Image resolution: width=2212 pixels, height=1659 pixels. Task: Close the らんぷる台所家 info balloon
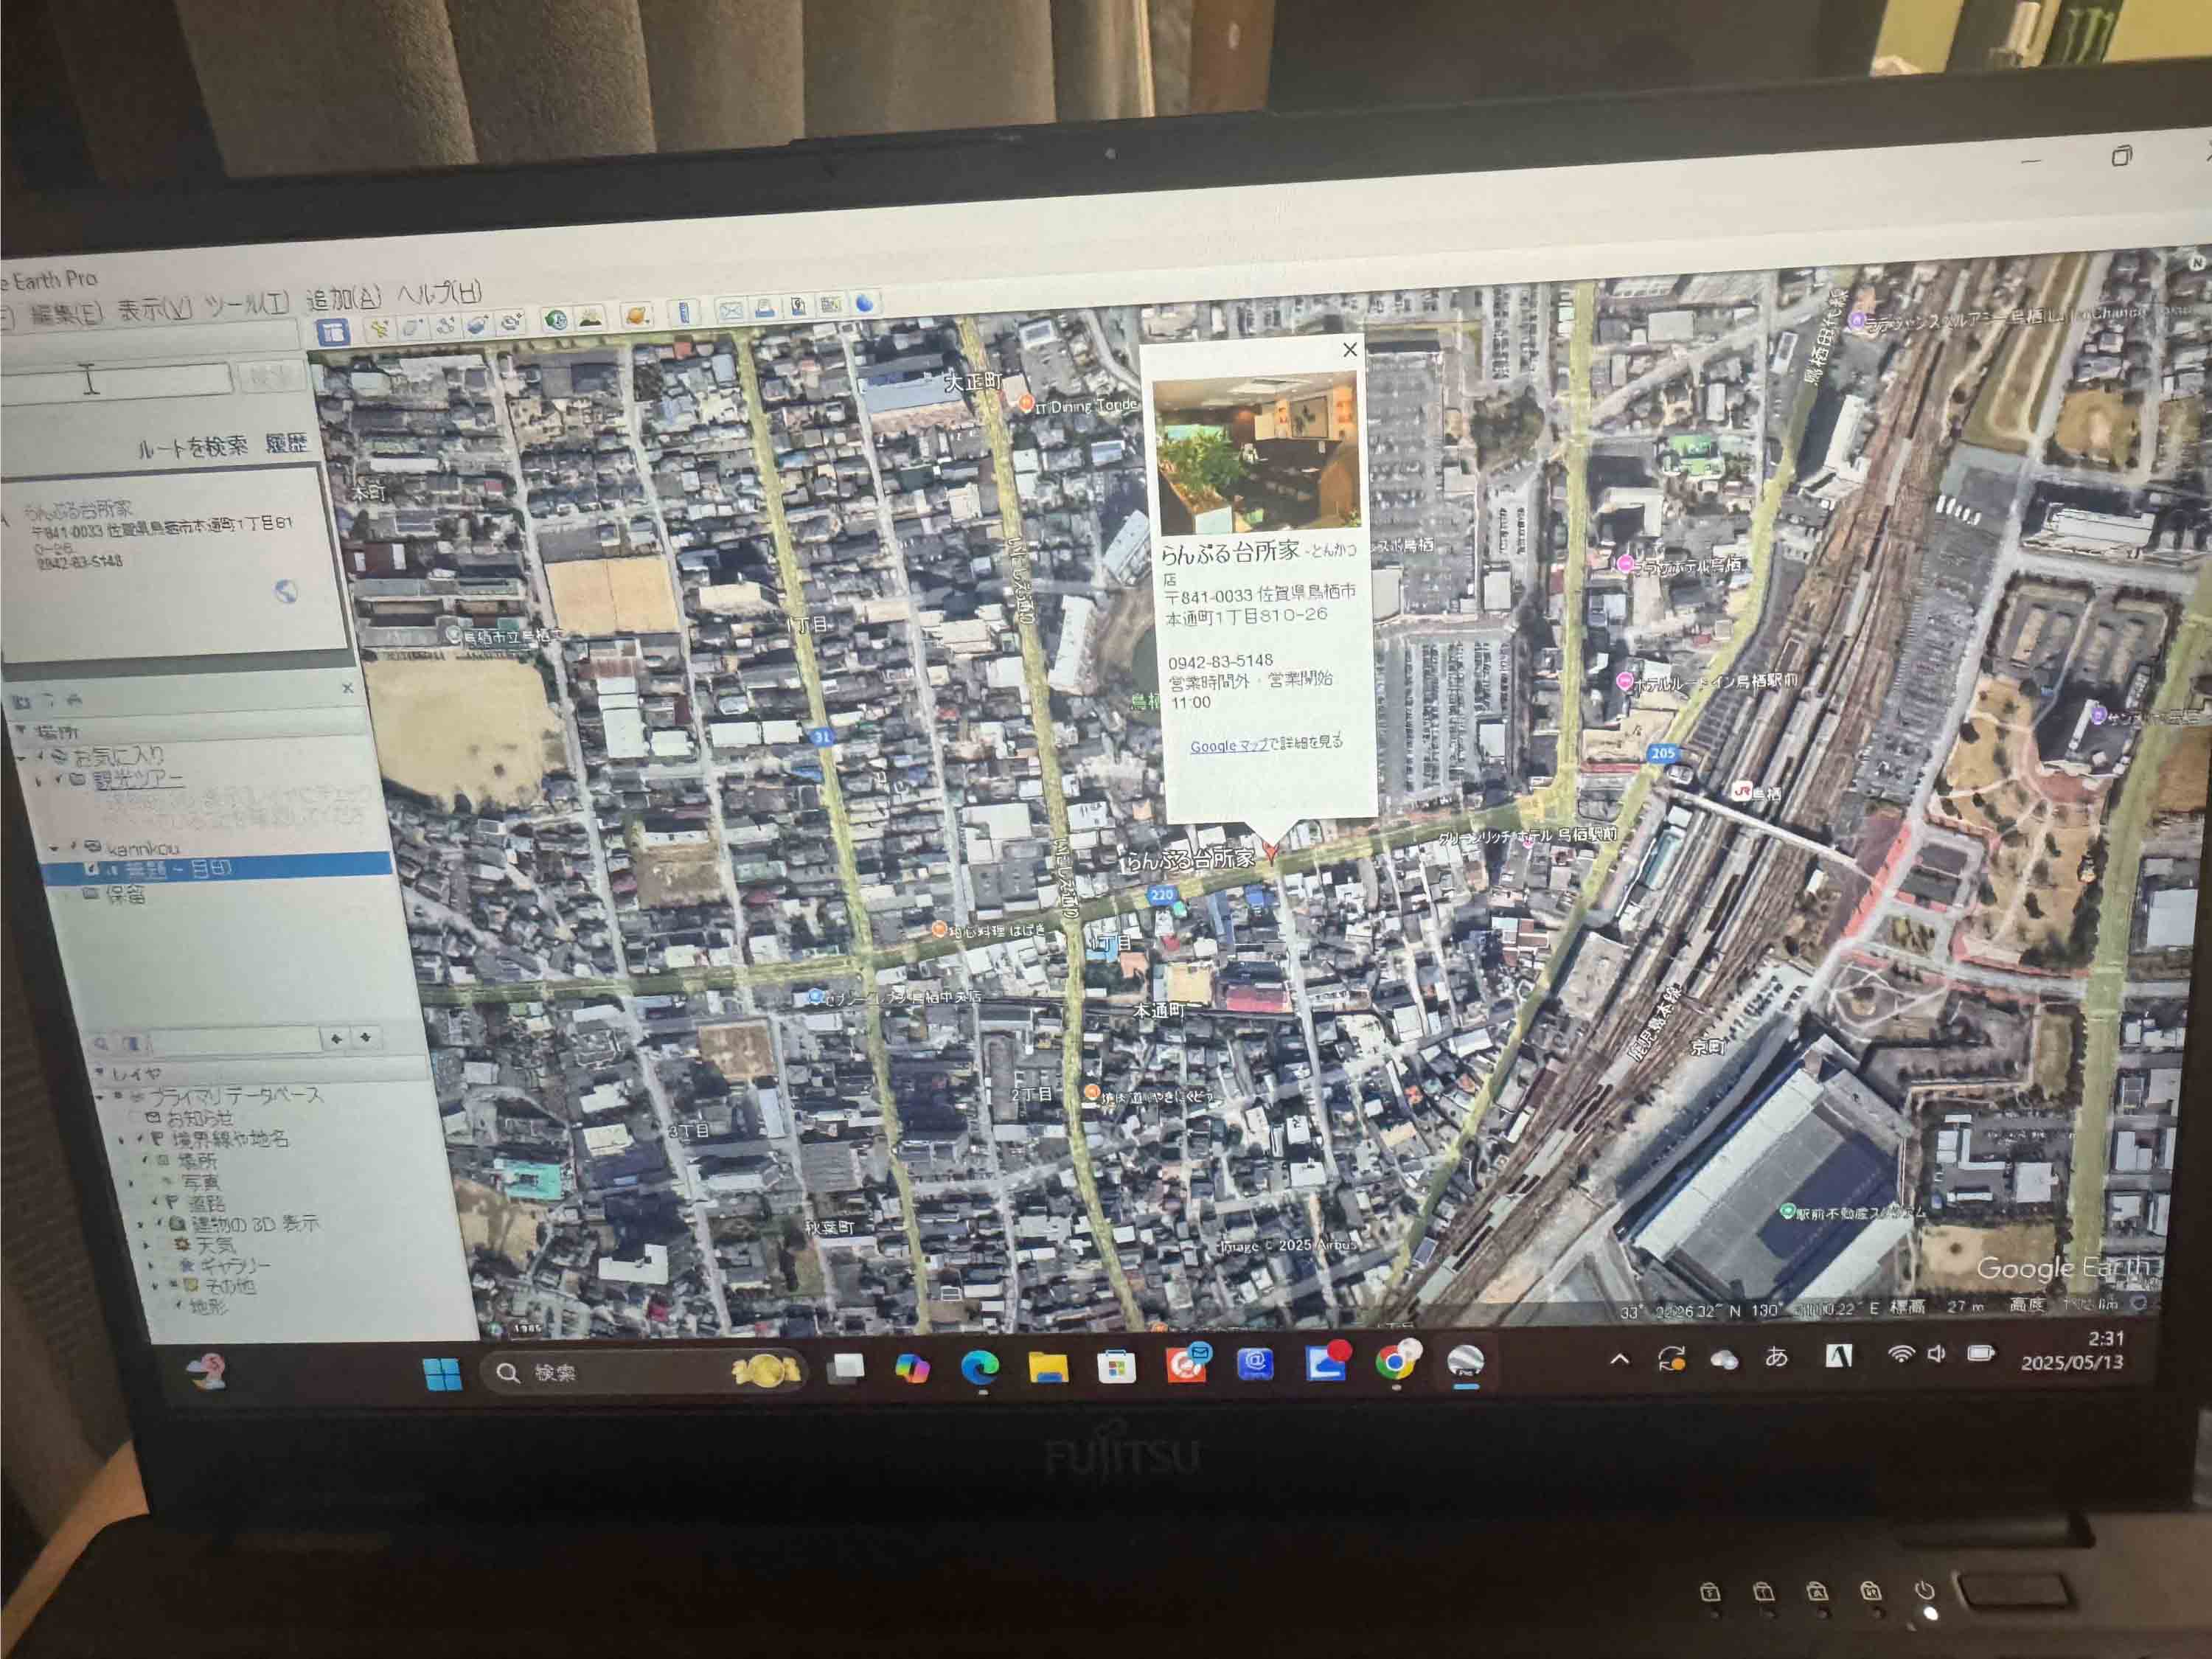[1349, 349]
